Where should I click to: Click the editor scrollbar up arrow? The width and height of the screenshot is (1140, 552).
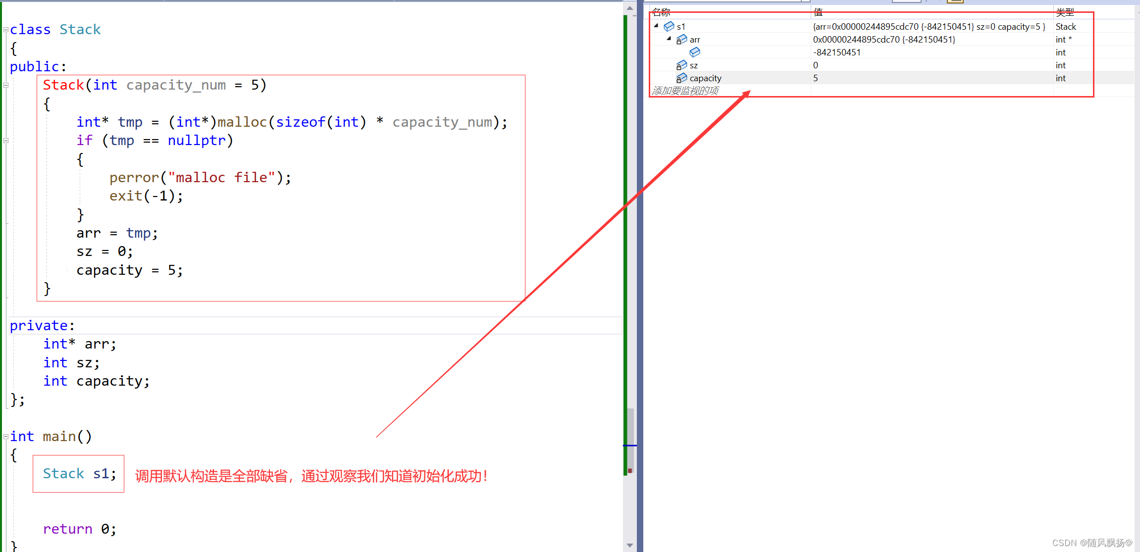pyautogui.click(x=629, y=8)
